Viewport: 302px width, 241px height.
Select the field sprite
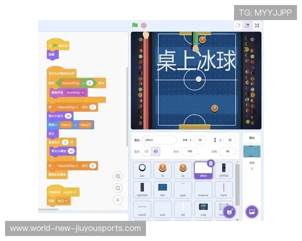163,190
